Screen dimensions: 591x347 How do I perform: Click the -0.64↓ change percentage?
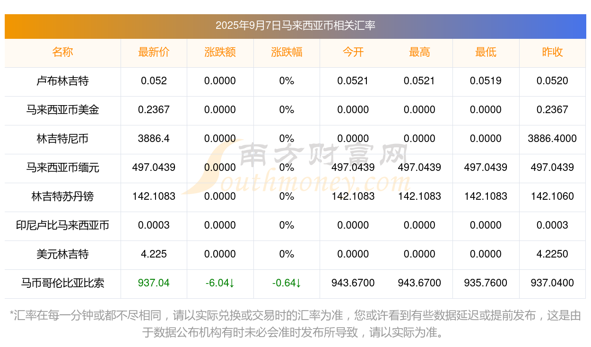click(287, 283)
